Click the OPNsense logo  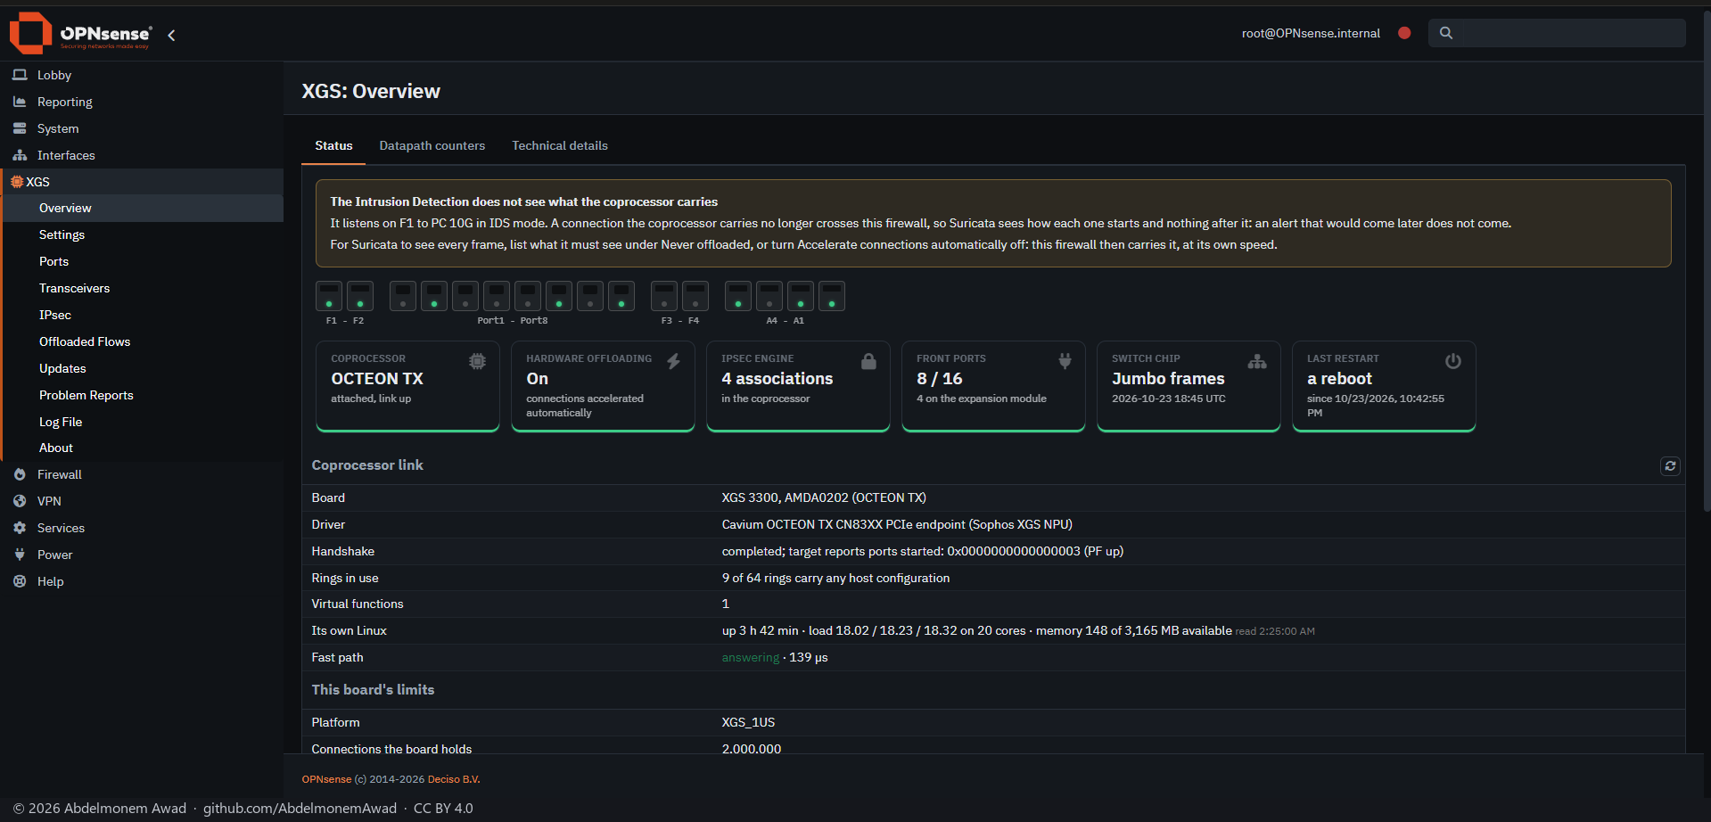[80, 33]
